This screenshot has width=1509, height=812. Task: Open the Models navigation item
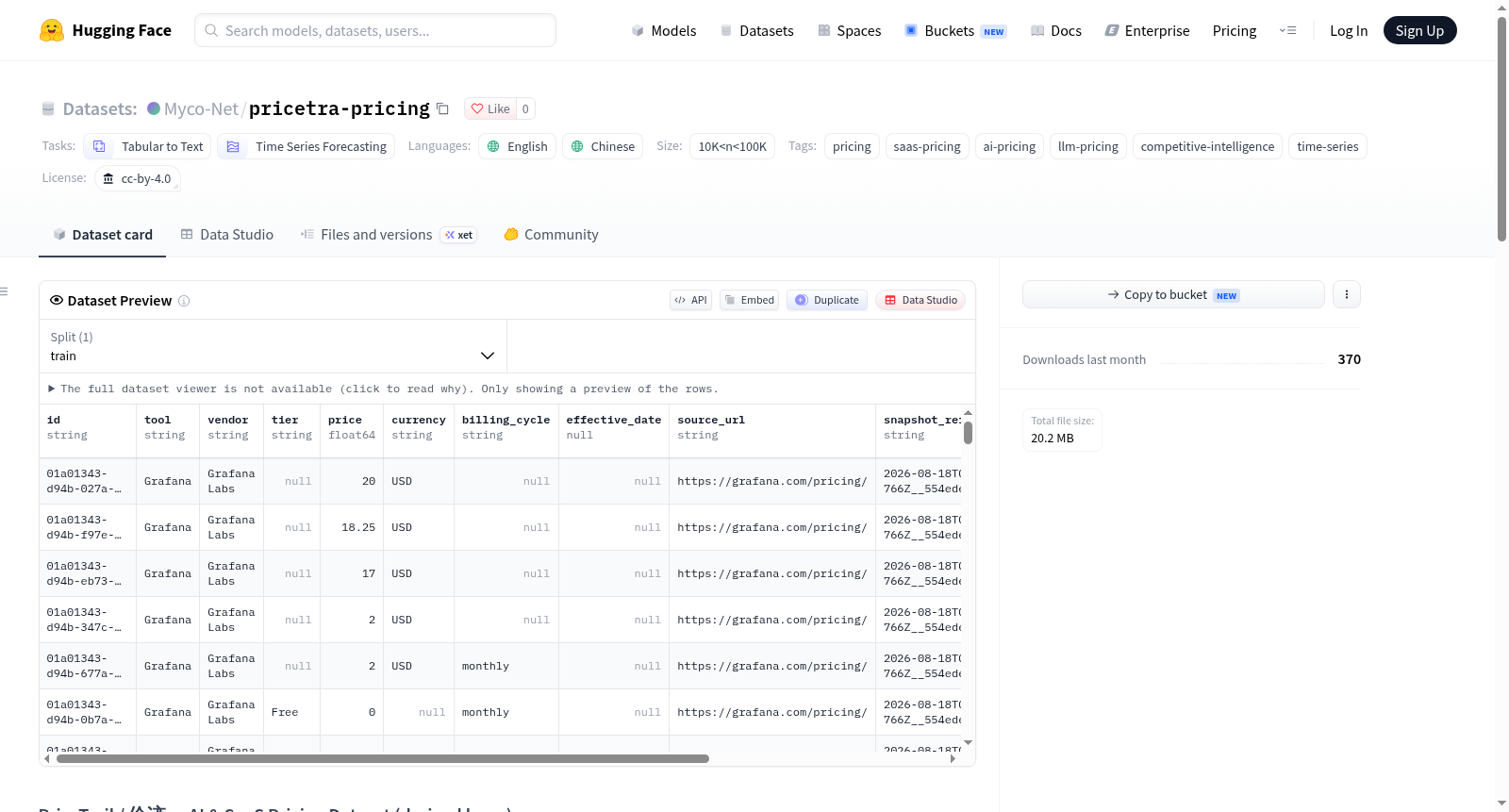tap(664, 30)
